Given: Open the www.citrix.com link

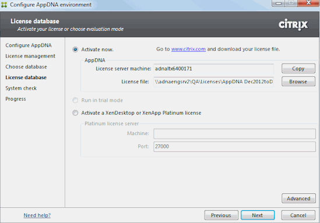Looking at the screenshot, I should (x=188, y=49).
